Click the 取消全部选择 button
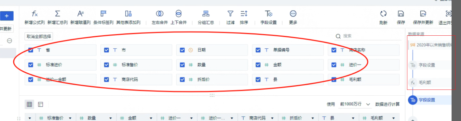The width and height of the screenshot is (461, 121). (39, 36)
